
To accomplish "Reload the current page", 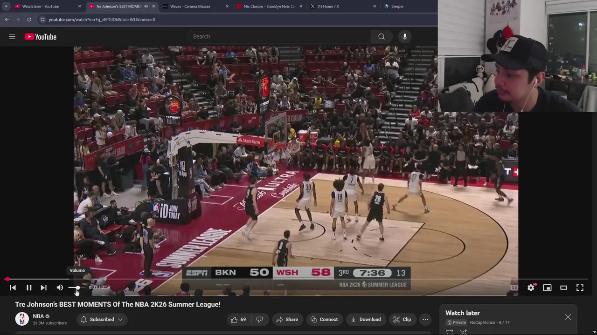I will [x=29, y=20].
